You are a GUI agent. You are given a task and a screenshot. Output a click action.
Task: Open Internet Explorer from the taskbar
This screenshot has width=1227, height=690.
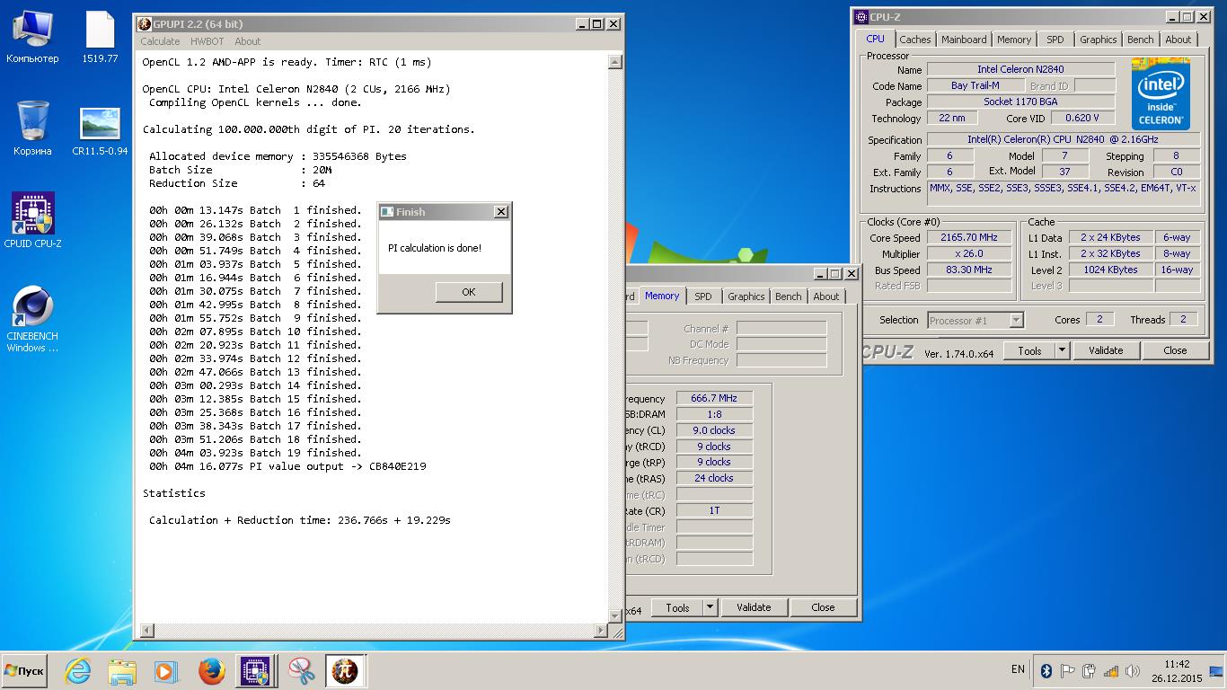coord(77,671)
